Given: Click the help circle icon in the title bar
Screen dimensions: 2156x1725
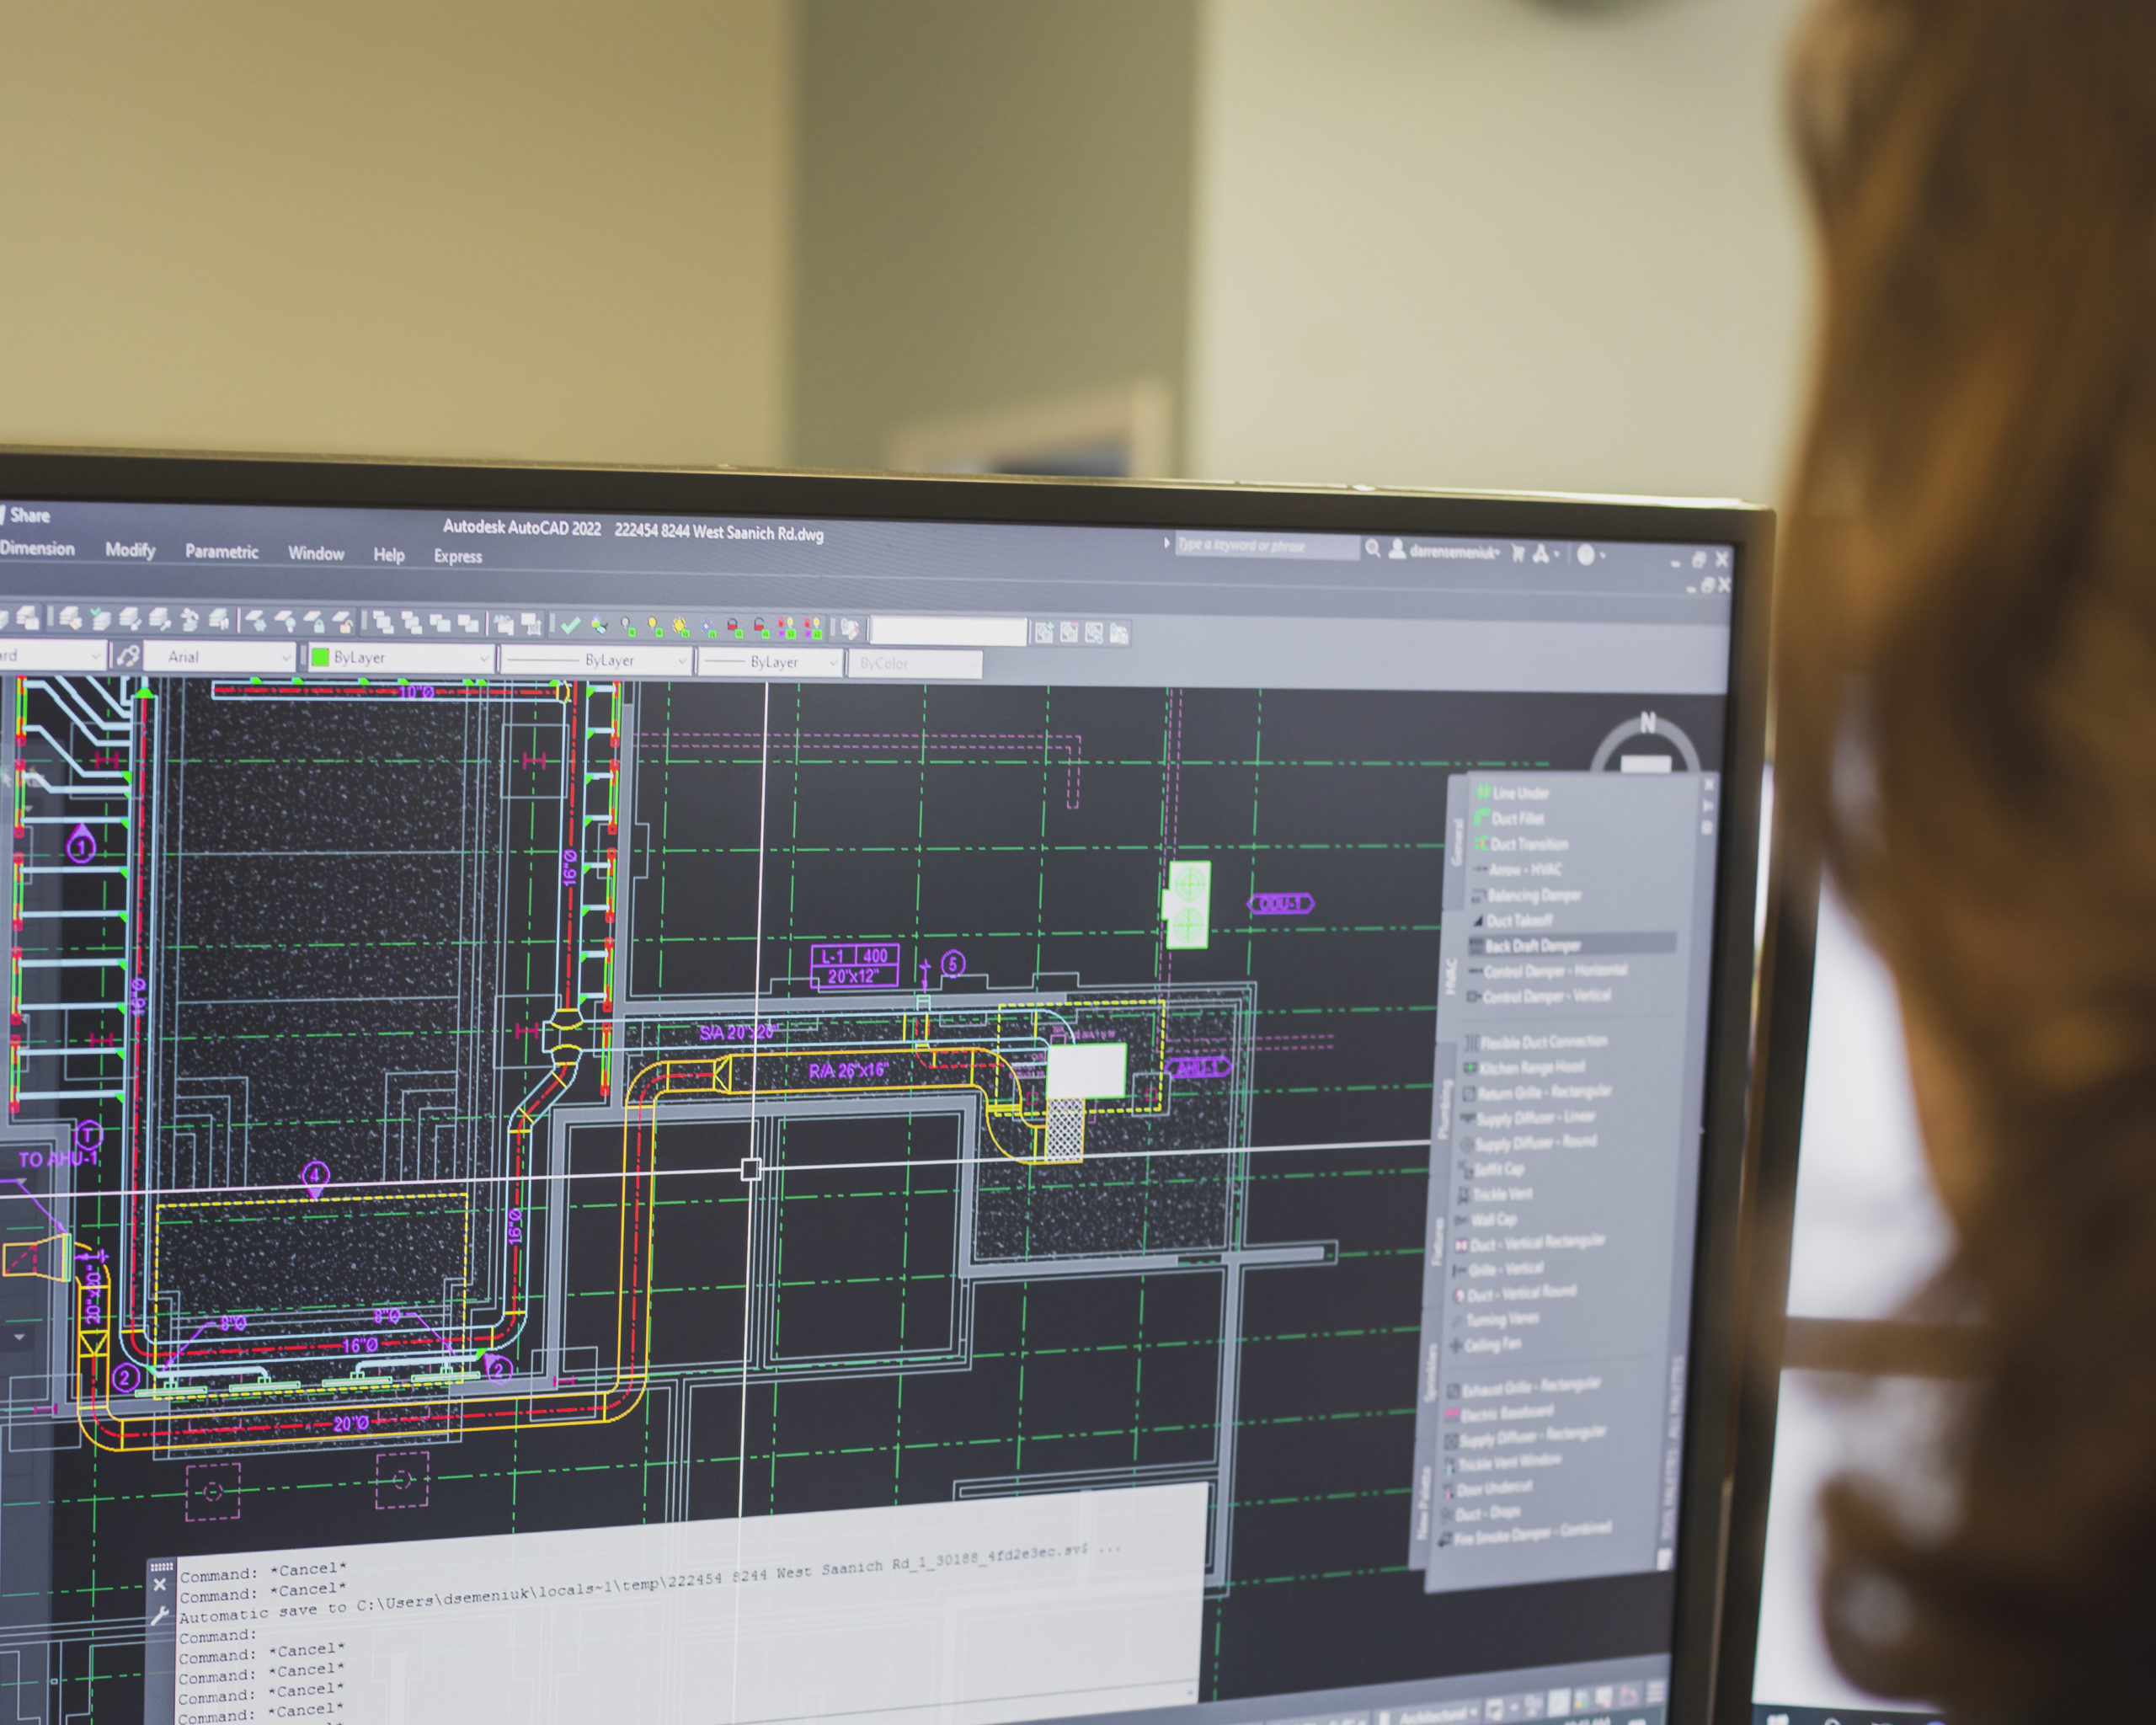Looking at the screenshot, I should coord(1586,555).
